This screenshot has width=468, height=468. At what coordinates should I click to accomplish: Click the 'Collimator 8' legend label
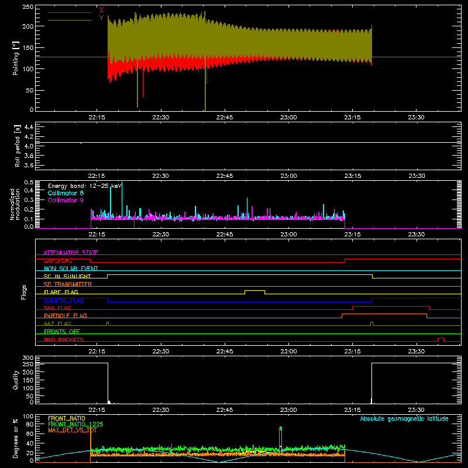[x=66, y=193]
